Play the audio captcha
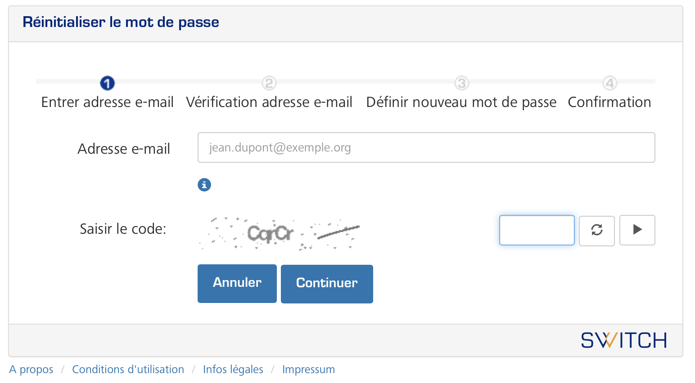The height and width of the screenshot is (383, 695). coord(637,230)
